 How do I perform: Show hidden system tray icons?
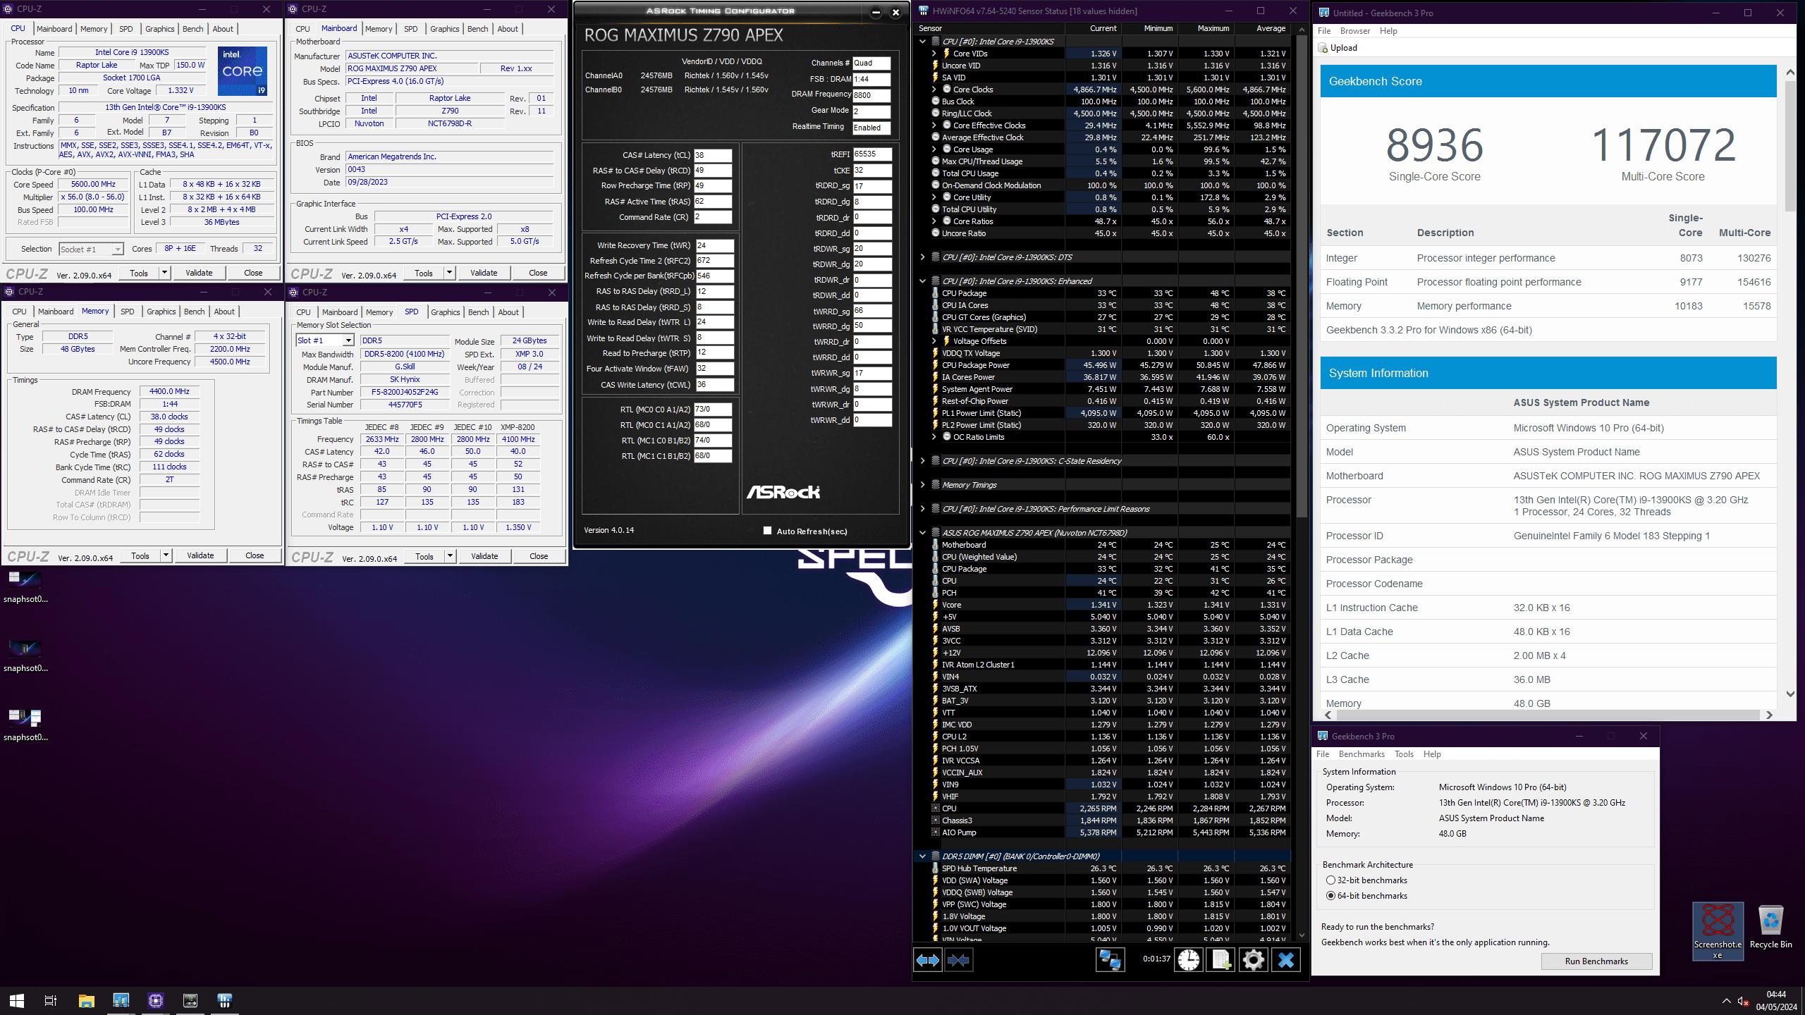[x=1726, y=1001]
